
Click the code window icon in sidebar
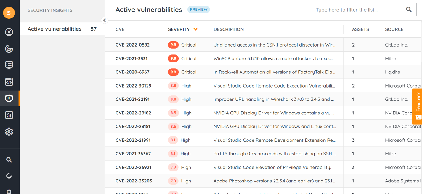9,82
